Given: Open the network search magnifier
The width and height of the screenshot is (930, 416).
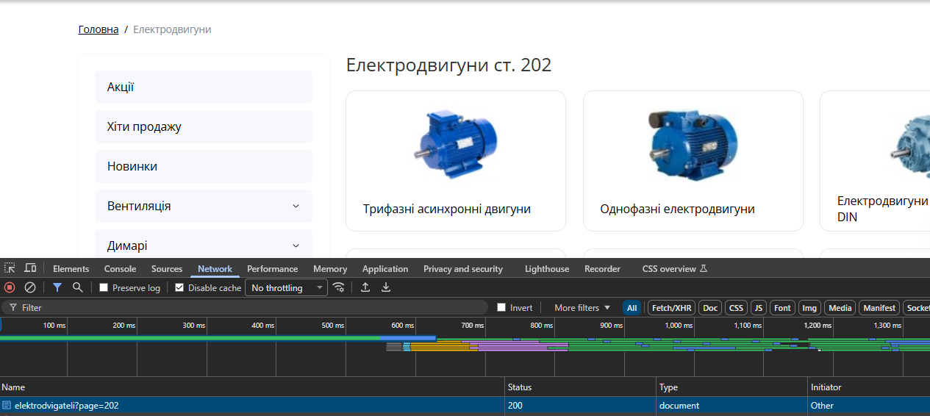Looking at the screenshot, I should (78, 288).
